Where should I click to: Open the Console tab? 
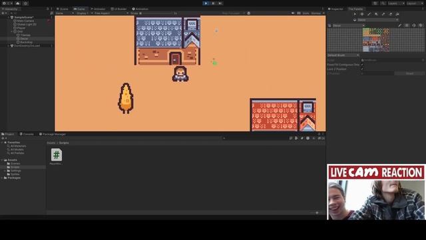tap(27, 134)
